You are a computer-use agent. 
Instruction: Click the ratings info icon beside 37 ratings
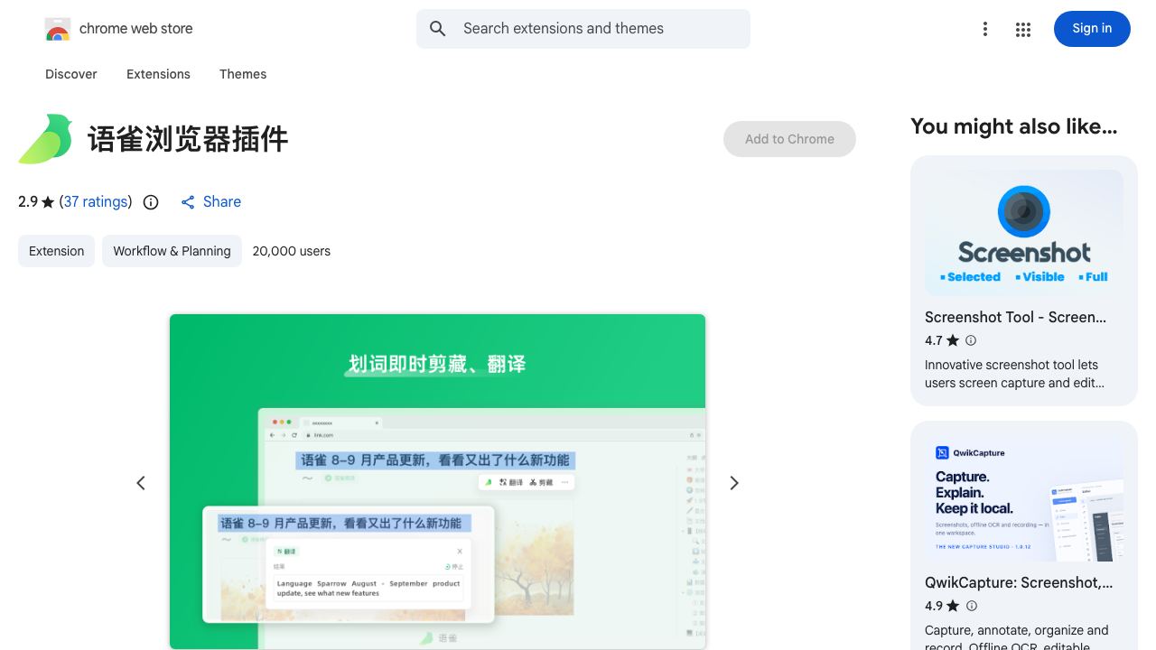click(x=151, y=202)
